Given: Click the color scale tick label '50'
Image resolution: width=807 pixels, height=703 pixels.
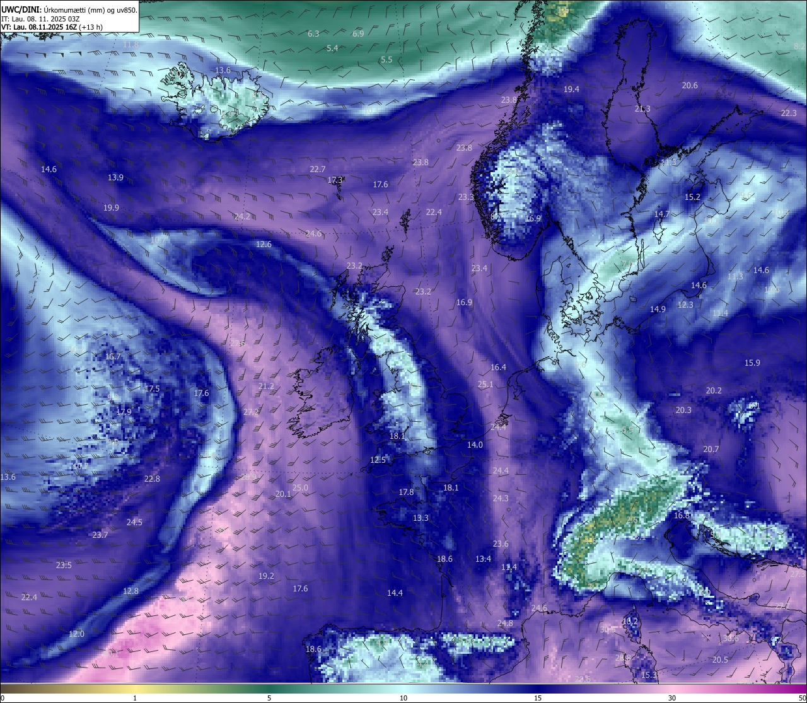Looking at the screenshot, I should (x=802, y=698).
